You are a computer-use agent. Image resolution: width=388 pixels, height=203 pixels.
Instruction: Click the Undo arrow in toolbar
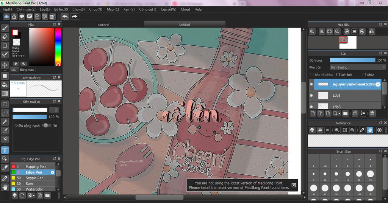[65, 17]
